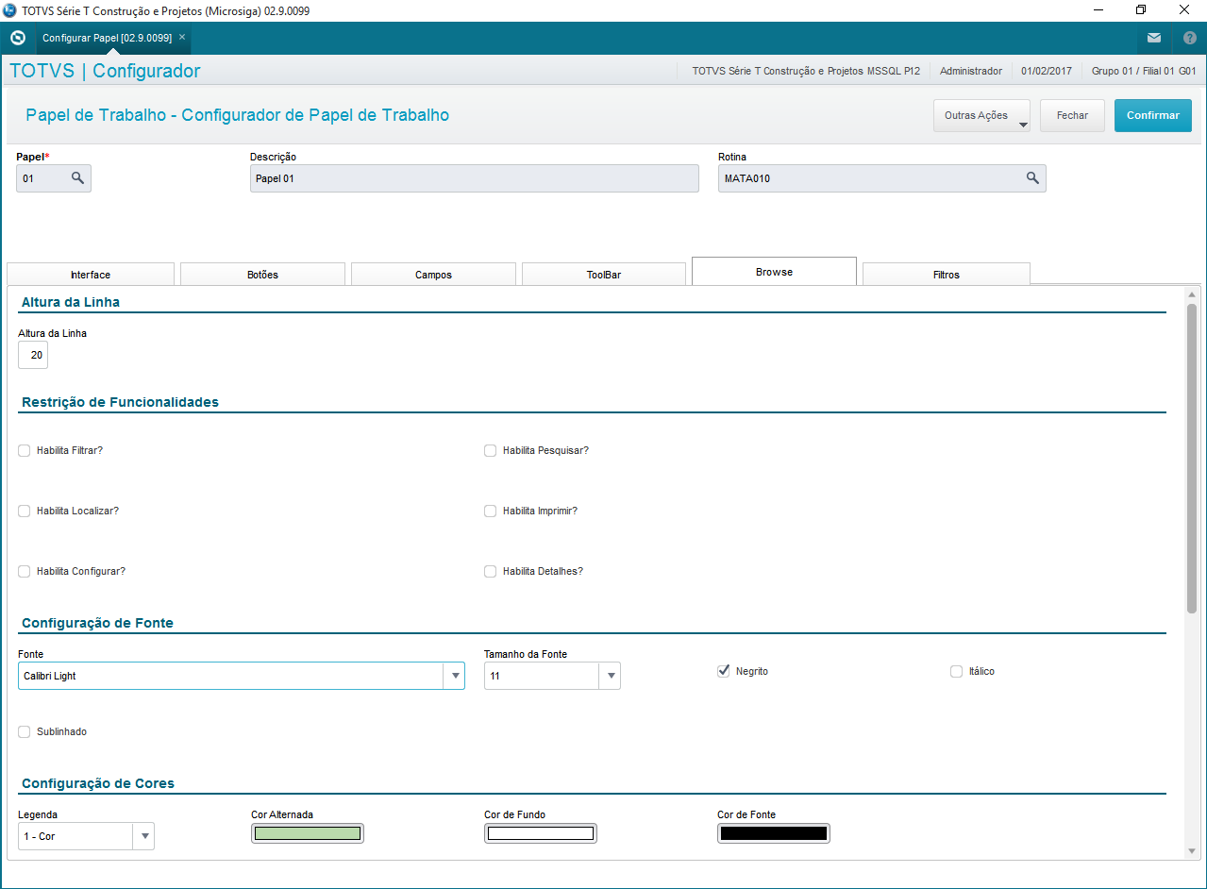Open the help question mark icon
1207x889 pixels.
(x=1189, y=38)
